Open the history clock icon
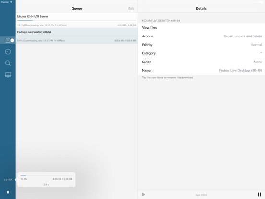This screenshot has width=265, height=199. (8, 51)
